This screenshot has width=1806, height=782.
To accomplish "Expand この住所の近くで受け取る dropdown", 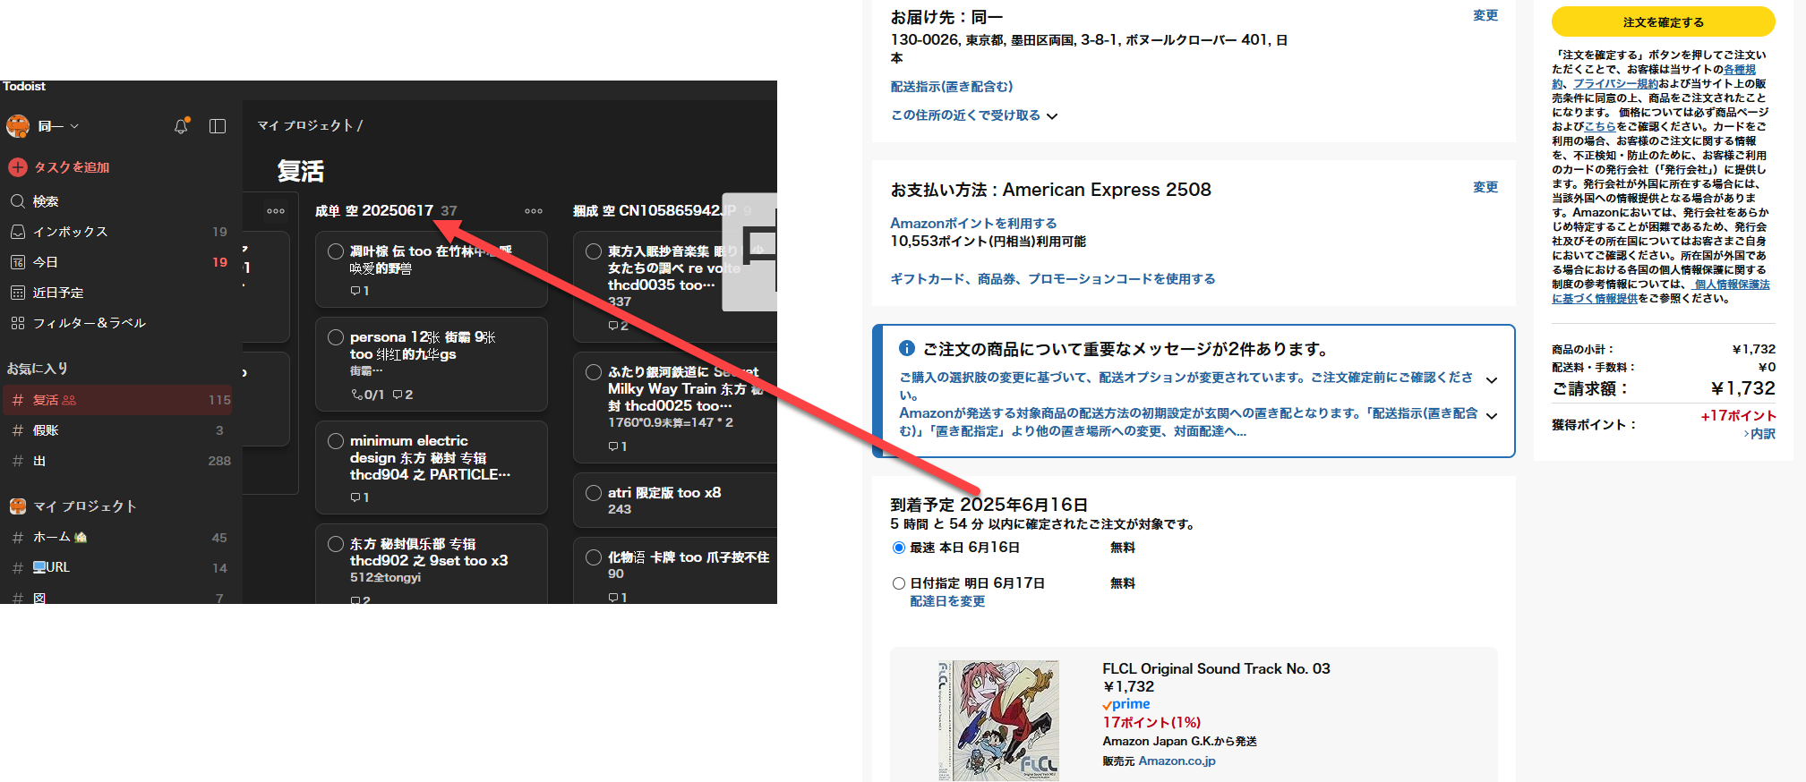I will tap(1052, 115).
